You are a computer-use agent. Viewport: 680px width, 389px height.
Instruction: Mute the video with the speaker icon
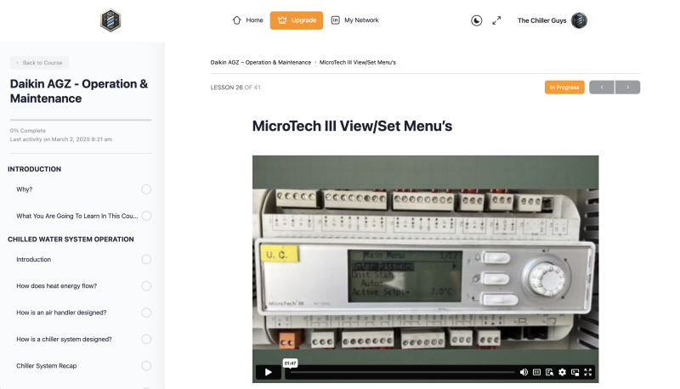pyautogui.click(x=524, y=372)
